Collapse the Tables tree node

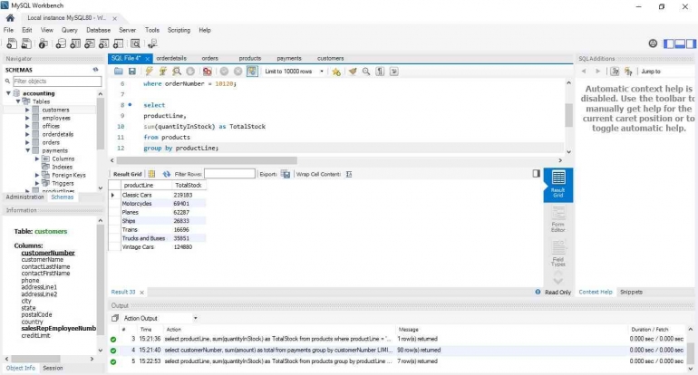(x=18, y=101)
